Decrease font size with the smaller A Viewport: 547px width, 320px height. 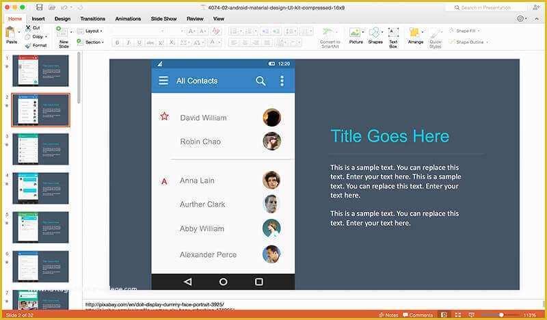(x=202, y=31)
